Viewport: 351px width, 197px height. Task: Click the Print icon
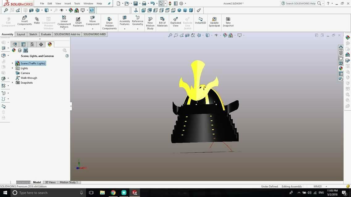[144, 3]
